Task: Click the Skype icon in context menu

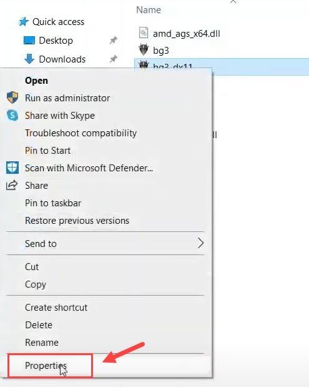Action: pos(12,115)
